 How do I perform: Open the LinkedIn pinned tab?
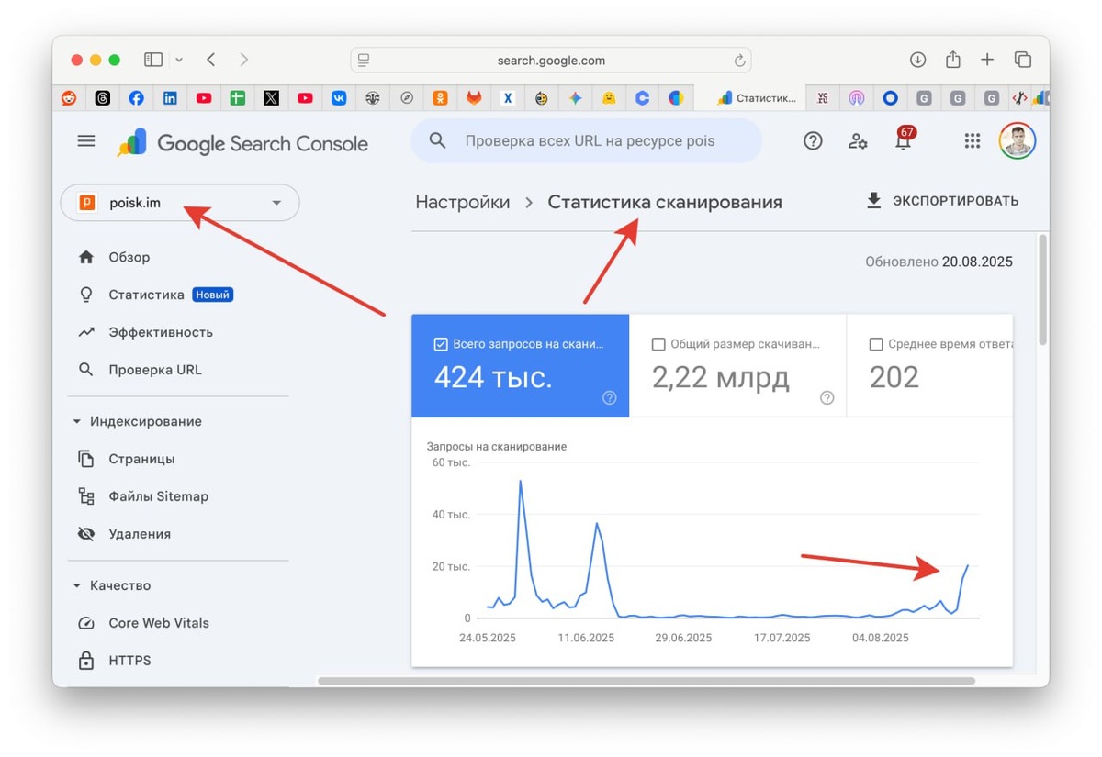click(x=170, y=98)
